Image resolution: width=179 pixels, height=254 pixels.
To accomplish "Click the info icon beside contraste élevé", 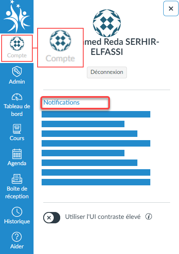I will (149, 216).
